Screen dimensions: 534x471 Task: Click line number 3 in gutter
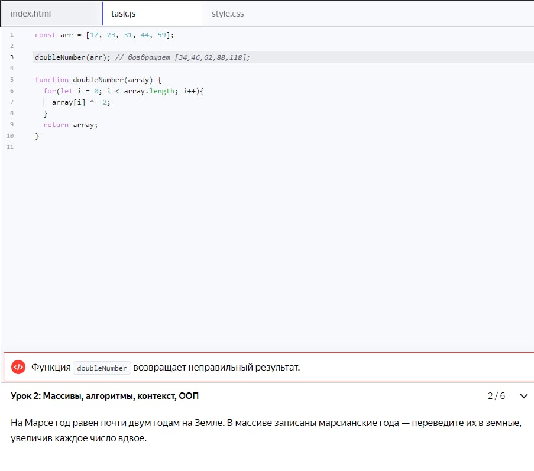(12, 57)
